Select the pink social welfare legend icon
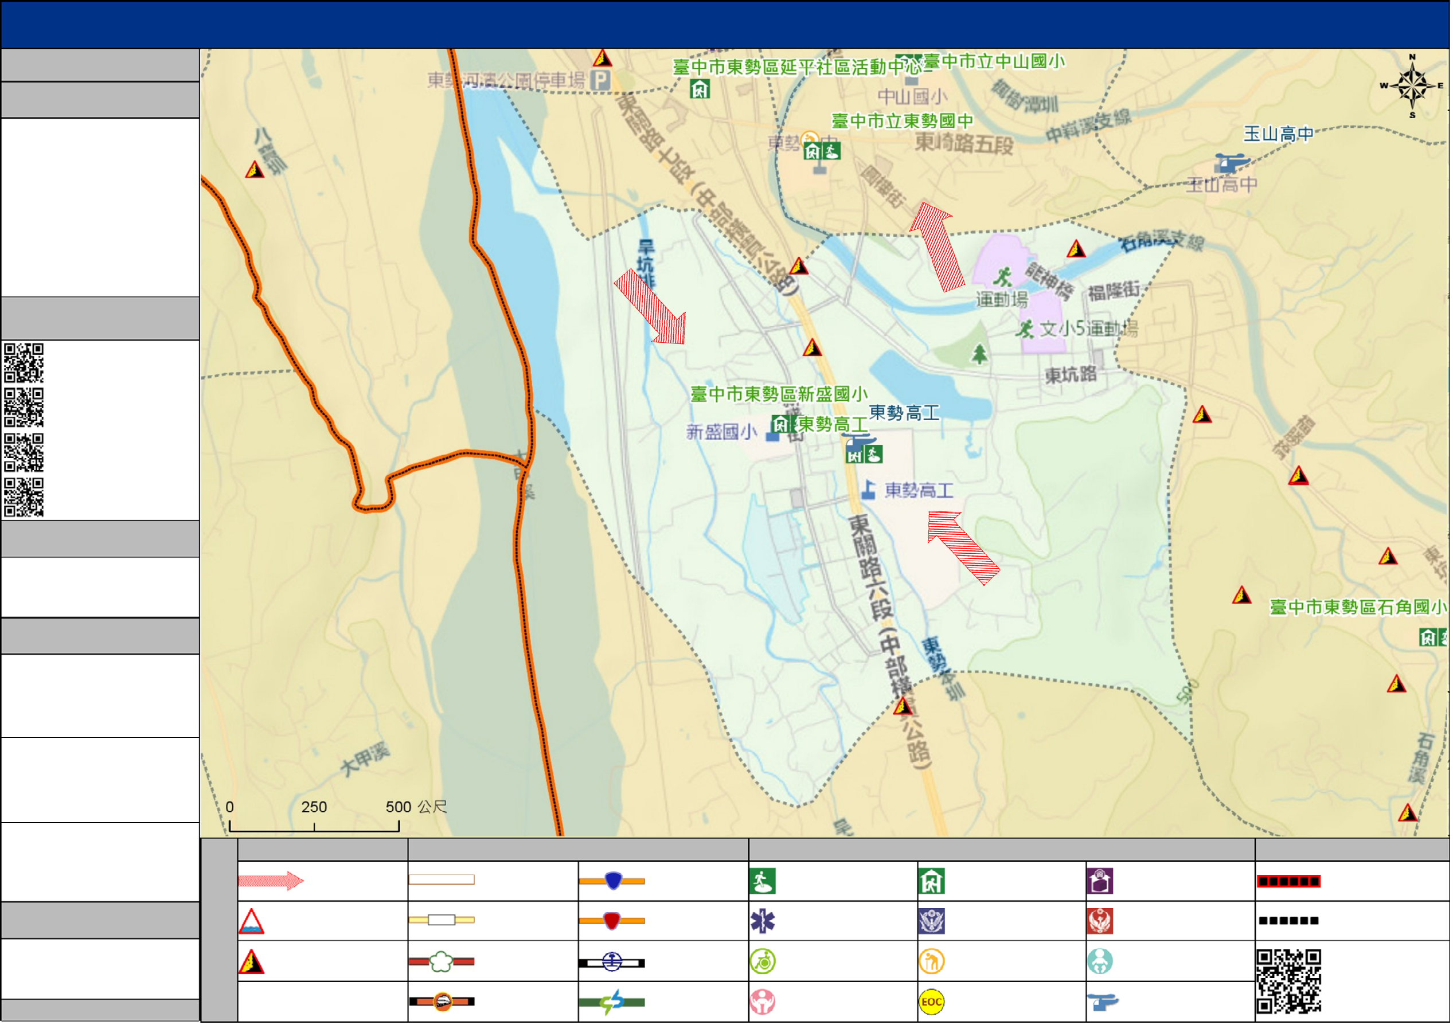This screenshot has width=1453, height=1025. point(763,1003)
